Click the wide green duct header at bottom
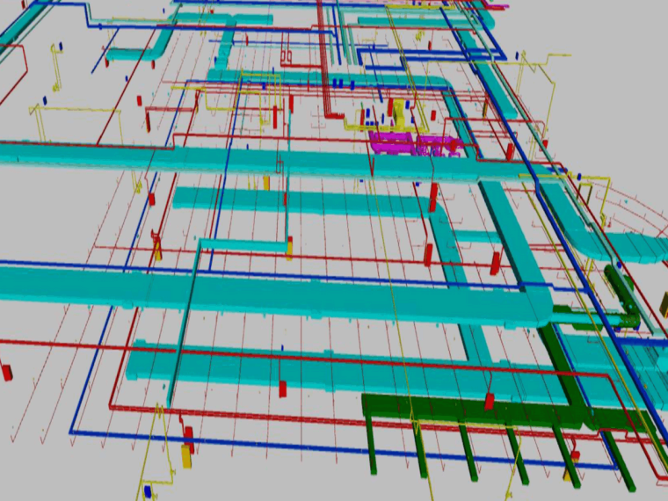Image resolution: width=668 pixels, height=501 pixels. pos(457,410)
